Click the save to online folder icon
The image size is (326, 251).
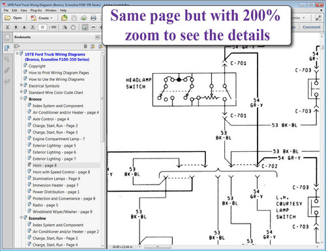click(65, 18)
